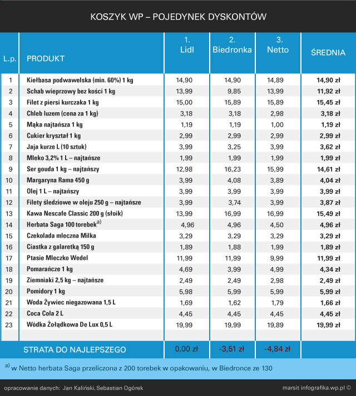Click the 'Lidl' column header

[x=187, y=50]
